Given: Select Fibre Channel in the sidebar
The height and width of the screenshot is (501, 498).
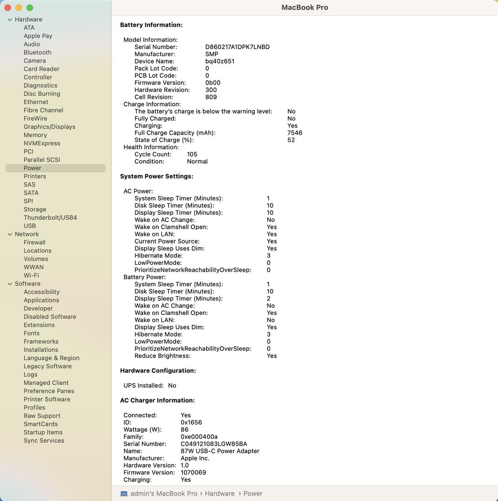Looking at the screenshot, I should (x=44, y=110).
